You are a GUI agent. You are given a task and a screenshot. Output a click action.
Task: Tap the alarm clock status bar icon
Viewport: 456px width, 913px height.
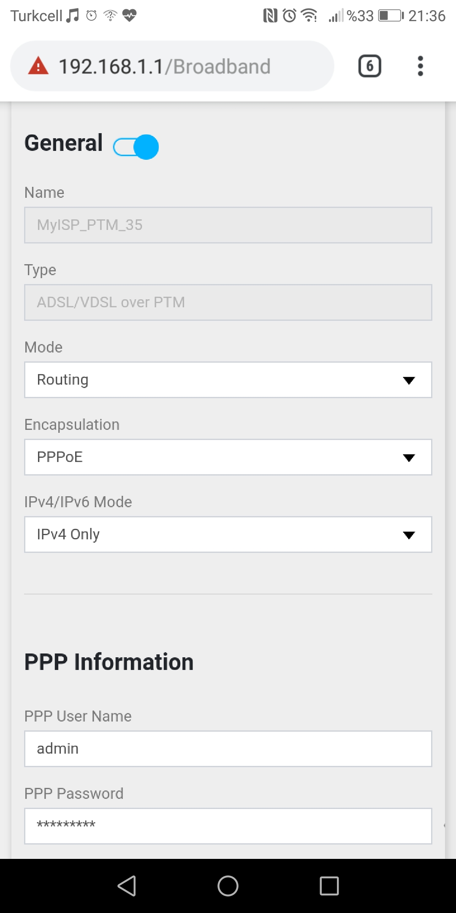tap(290, 16)
